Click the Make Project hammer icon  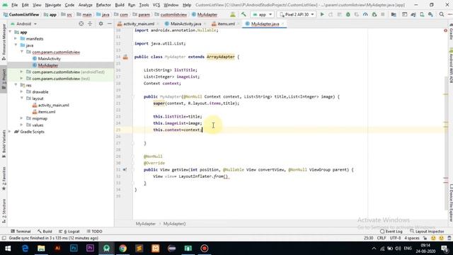point(243,14)
